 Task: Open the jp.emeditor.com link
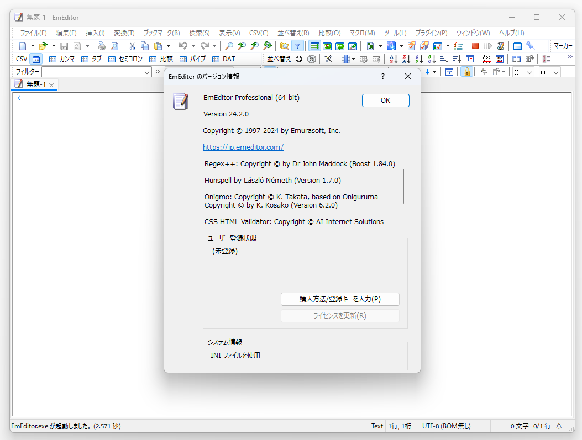pos(243,147)
